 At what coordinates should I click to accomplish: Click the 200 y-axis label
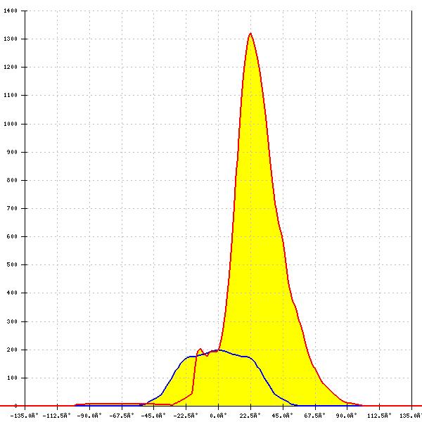(x=12, y=350)
